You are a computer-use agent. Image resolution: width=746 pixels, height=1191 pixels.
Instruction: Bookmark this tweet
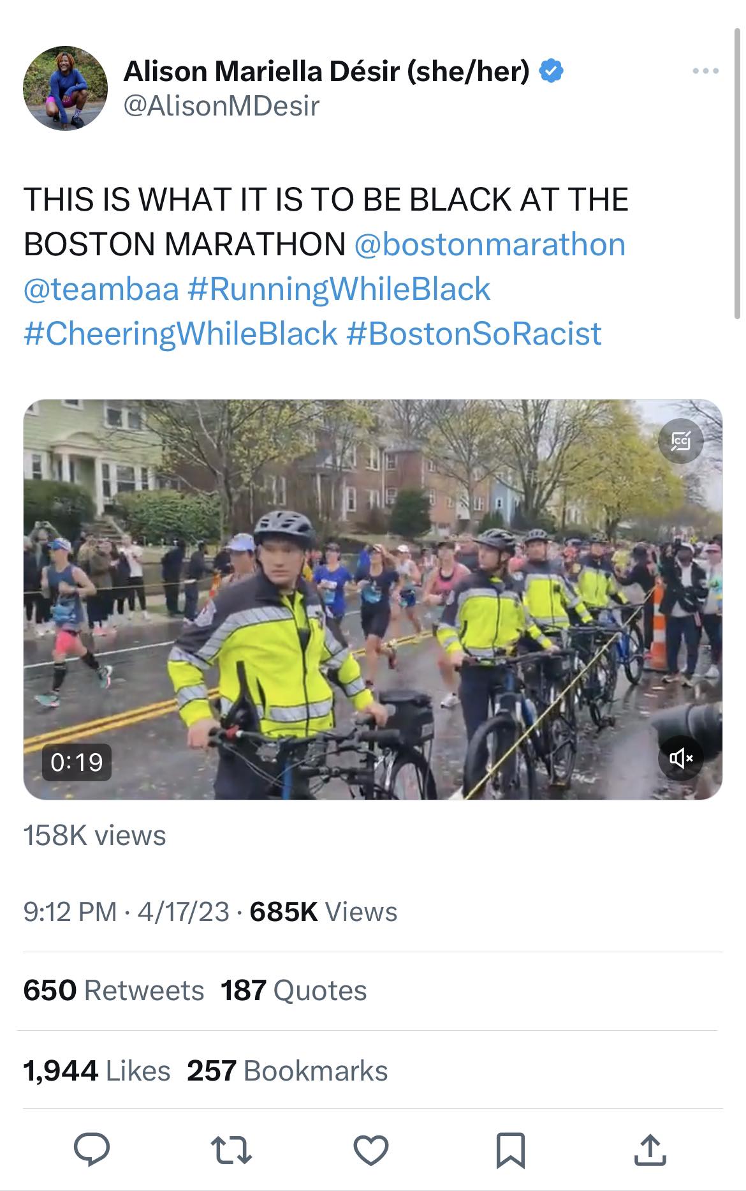(510, 1150)
